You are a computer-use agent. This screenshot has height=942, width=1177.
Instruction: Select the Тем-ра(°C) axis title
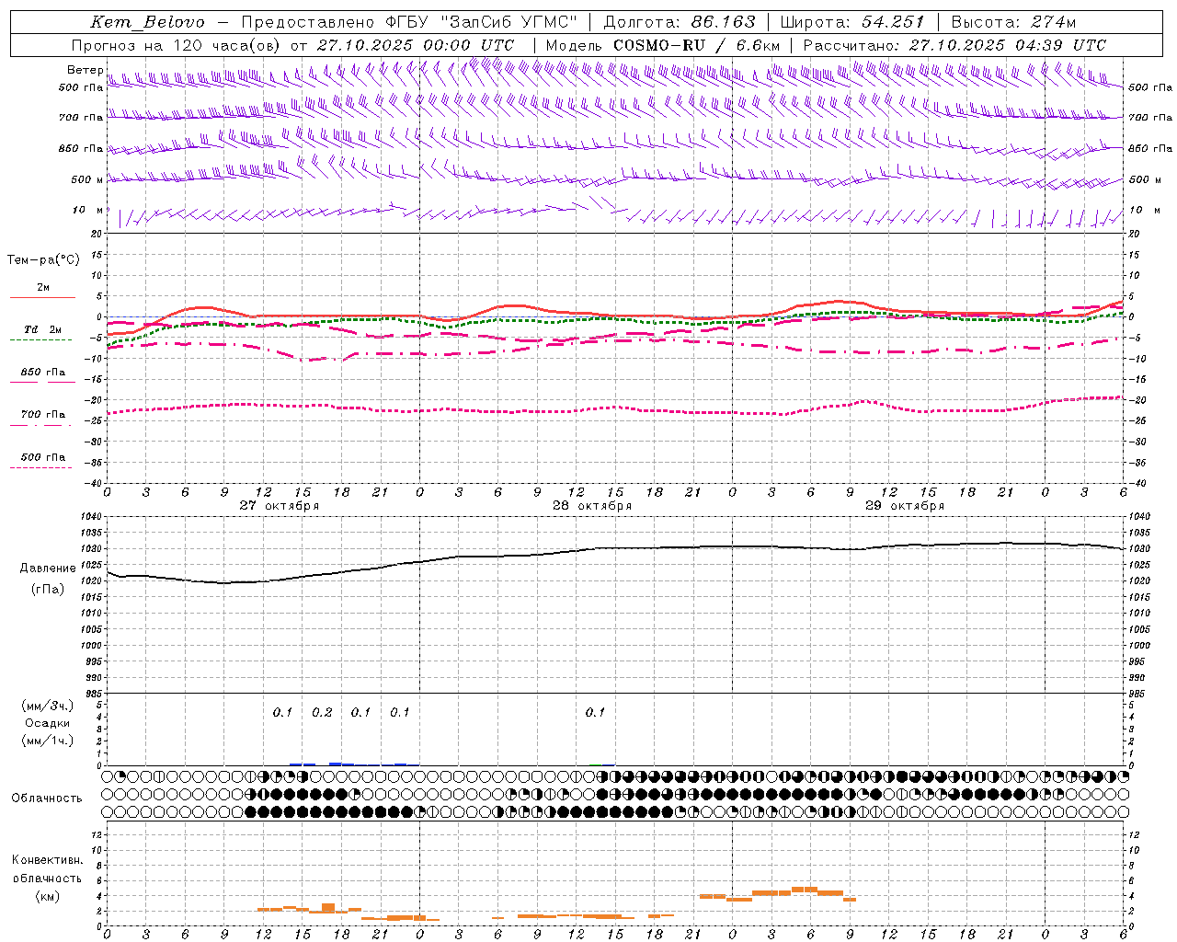(x=43, y=260)
